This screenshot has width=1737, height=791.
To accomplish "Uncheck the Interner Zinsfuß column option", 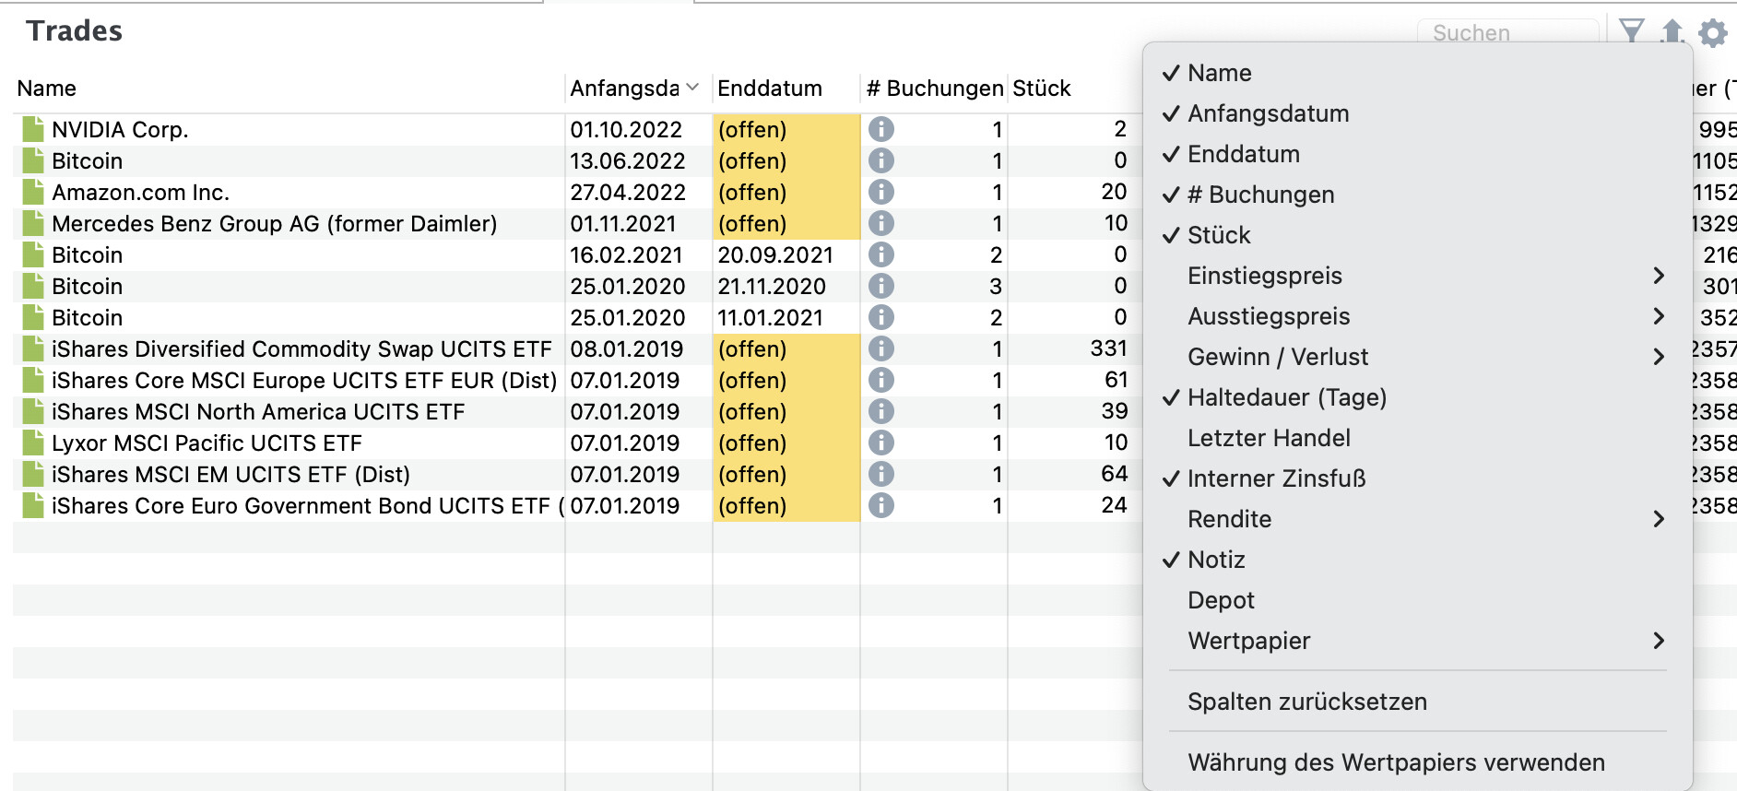I will click(x=1417, y=478).
